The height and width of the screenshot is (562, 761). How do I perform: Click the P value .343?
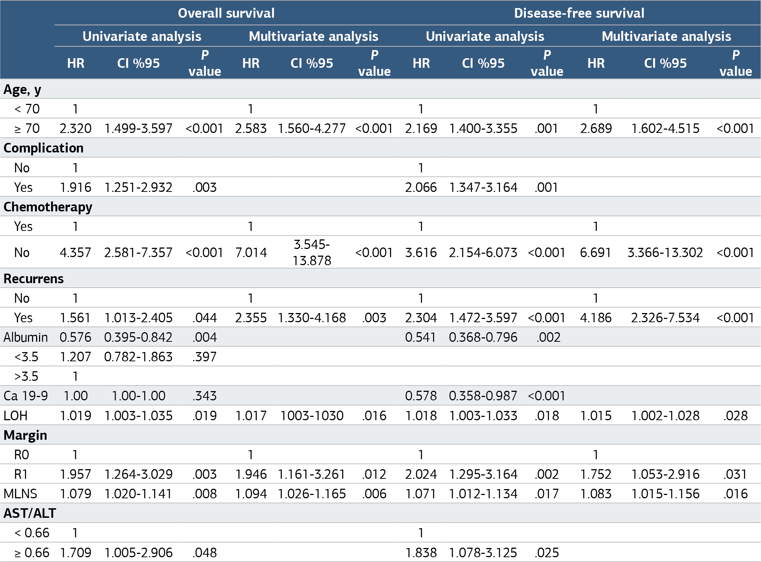(x=205, y=396)
